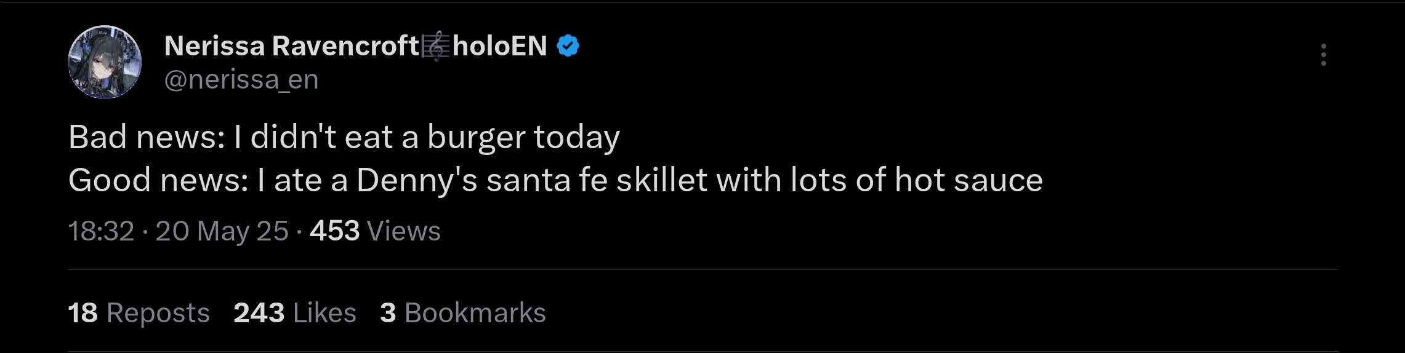Show who reposted via 18 count
Viewport: 1405px width, 353px height.
pos(83,313)
